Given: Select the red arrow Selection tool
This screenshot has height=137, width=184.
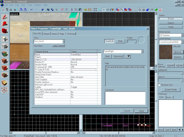Looking at the screenshot, I should coord(4,17).
